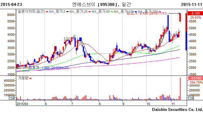Click the vertical red-blue price range bar at right
The image size is (203, 113).
click(186, 32)
